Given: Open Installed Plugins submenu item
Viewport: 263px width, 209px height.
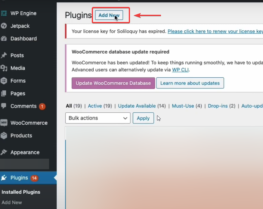Looking at the screenshot, I should click(x=21, y=192).
